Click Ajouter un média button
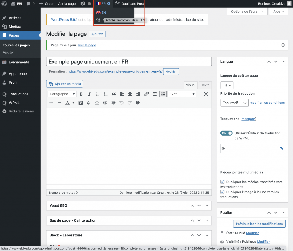Screen dimensions: 293x251 click(x=65, y=84)
